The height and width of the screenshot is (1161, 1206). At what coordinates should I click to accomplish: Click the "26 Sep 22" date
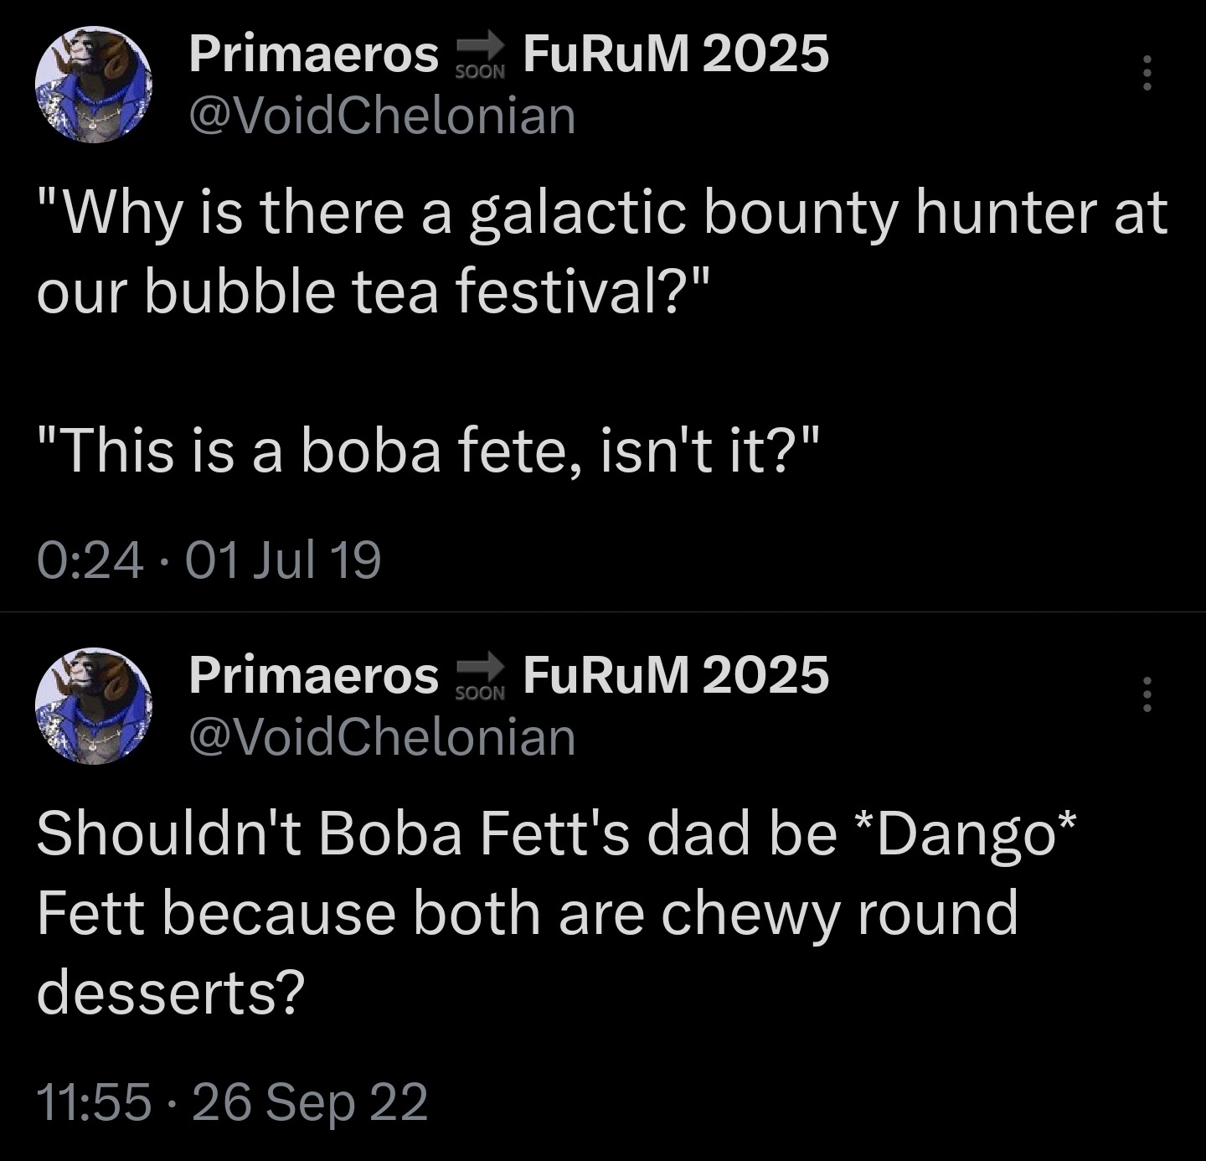(310, 1101)
